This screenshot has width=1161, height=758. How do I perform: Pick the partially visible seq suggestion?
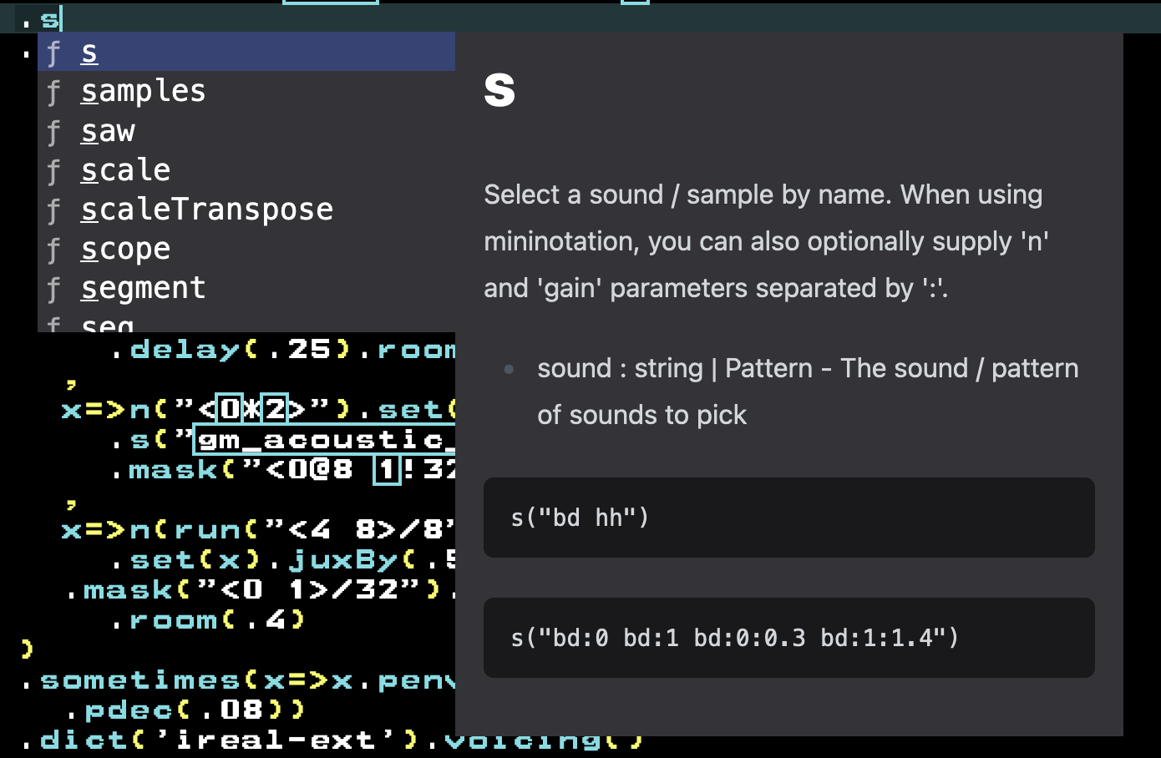pos(108,325)
